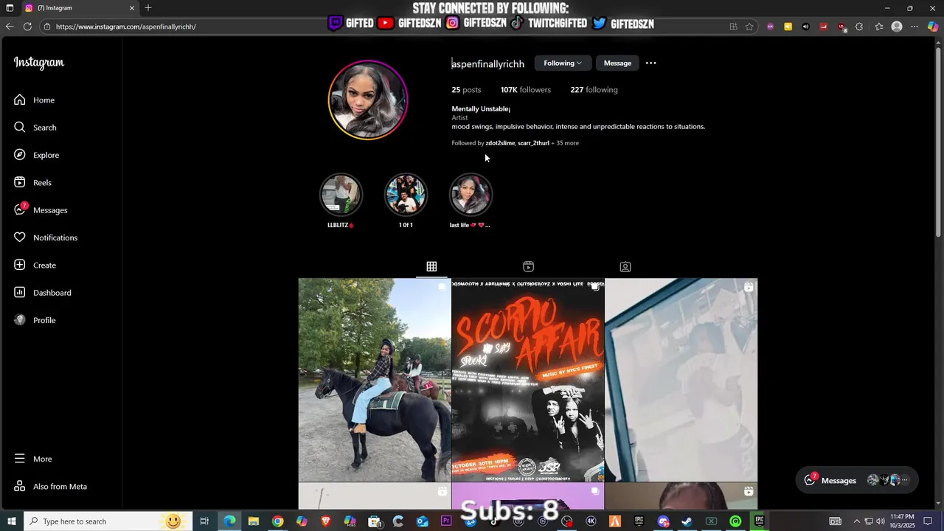Open the mirror reel post thumbnail
Image resolution: width=944 pixels, height=531 pixels.
click(x=681, y=380)
